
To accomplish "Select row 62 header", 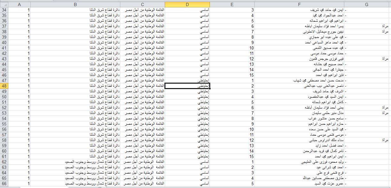I will [4, 162].
